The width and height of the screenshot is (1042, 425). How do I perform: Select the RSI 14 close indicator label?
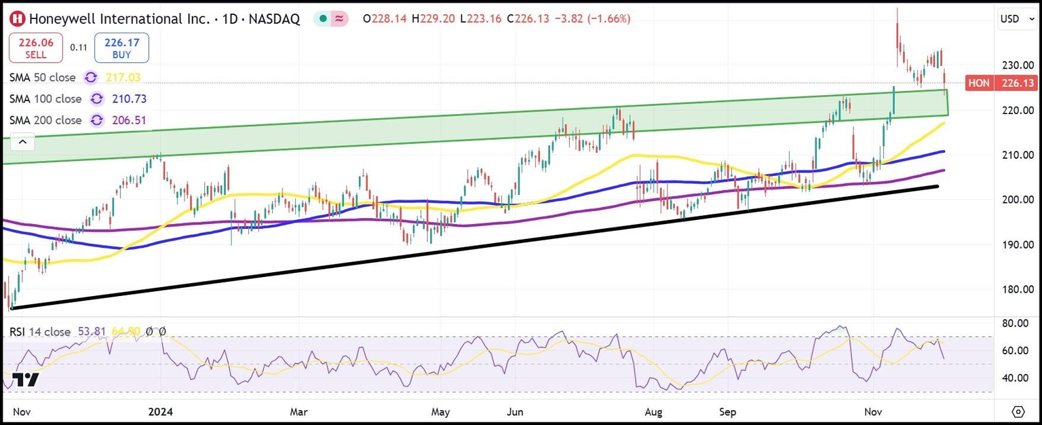[39, 332]
